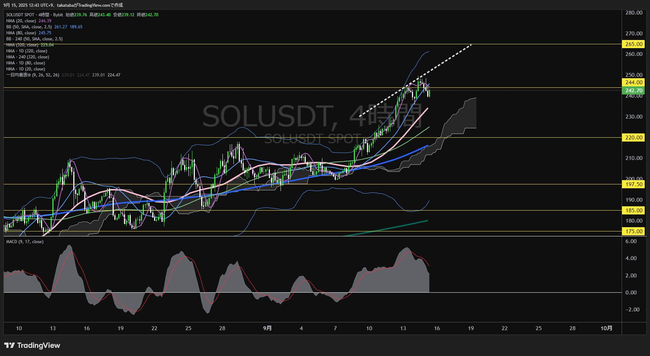Screen dimensions: 650x356
Task: Click the BB · 240 indicator legend
Action: tap(34, 39)
